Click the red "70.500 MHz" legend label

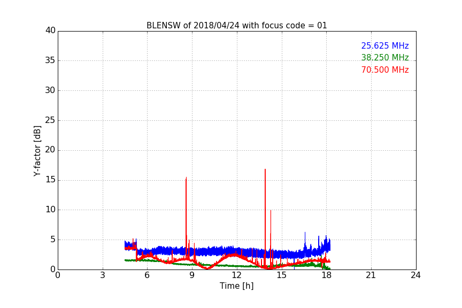(x=385, y=70)
